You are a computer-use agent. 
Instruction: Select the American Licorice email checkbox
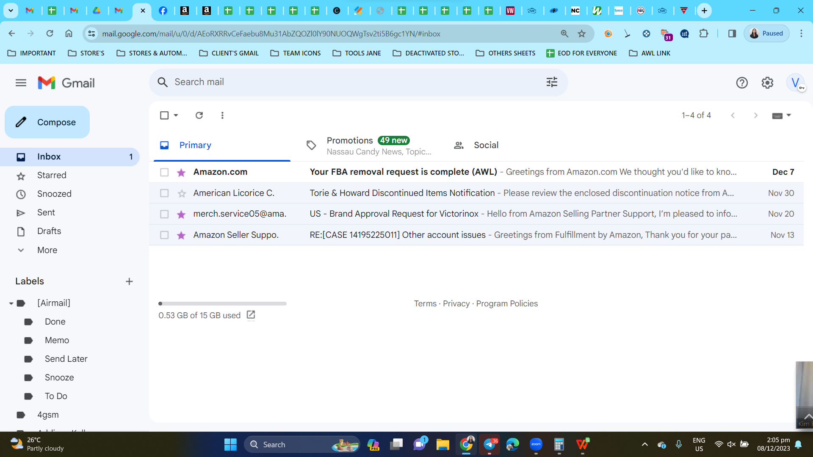164,193
